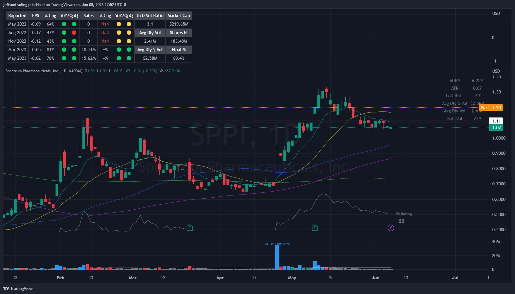Click the jeffsuntrading published header text
This screenshot has width=515, height=294.
[x=65, y=5]
